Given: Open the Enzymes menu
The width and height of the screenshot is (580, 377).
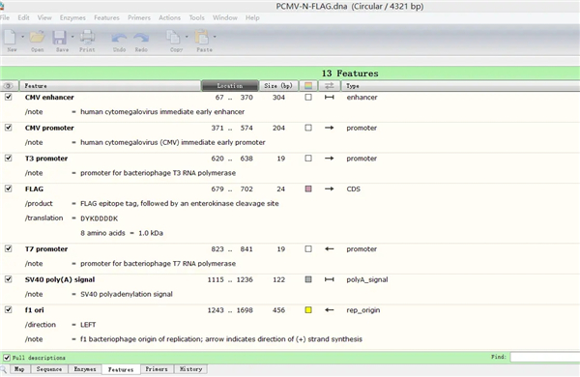Looking at the screenshot, I should [72, 17].
